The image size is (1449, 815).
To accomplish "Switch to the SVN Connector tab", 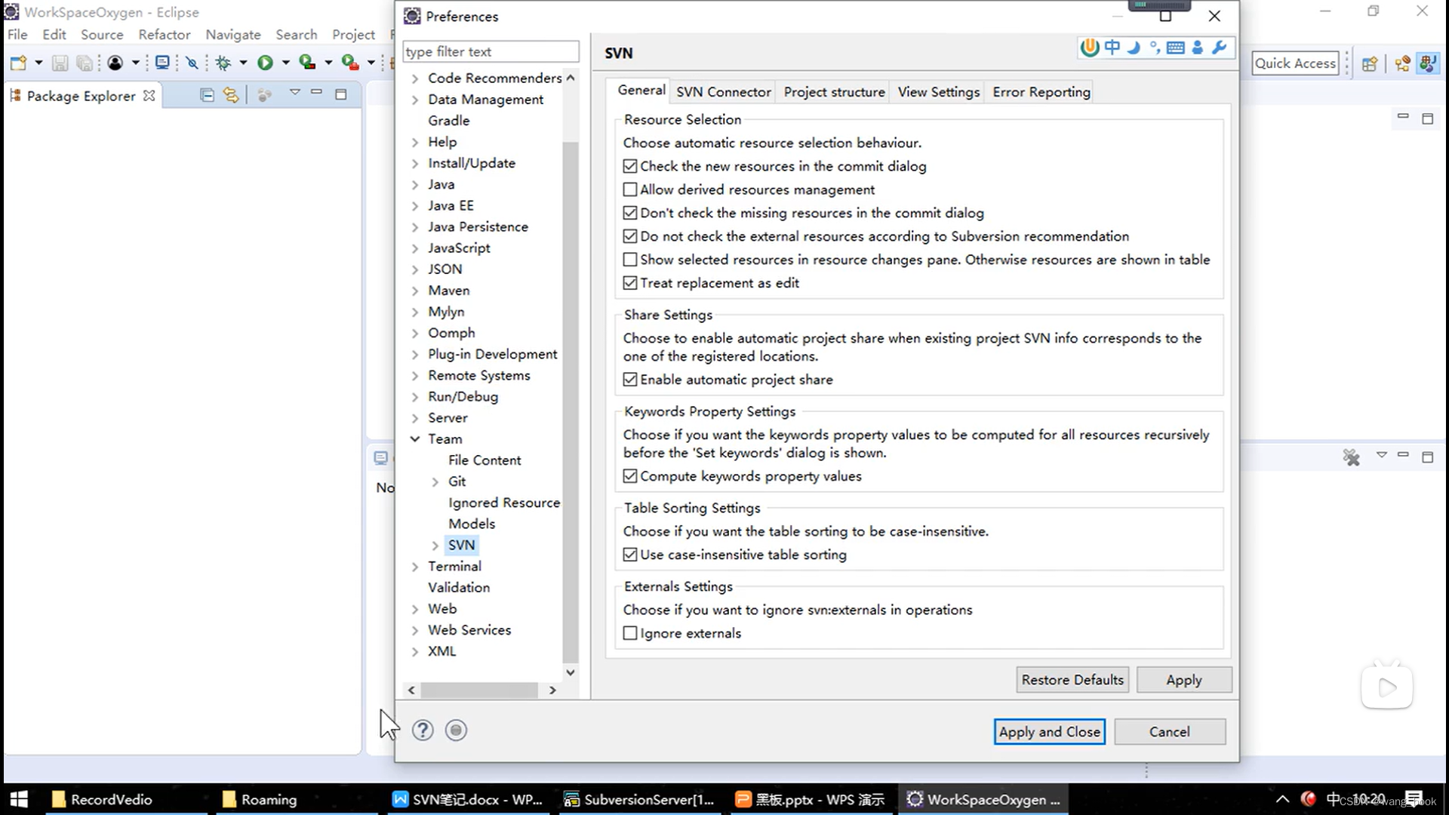I will (723, 92).
